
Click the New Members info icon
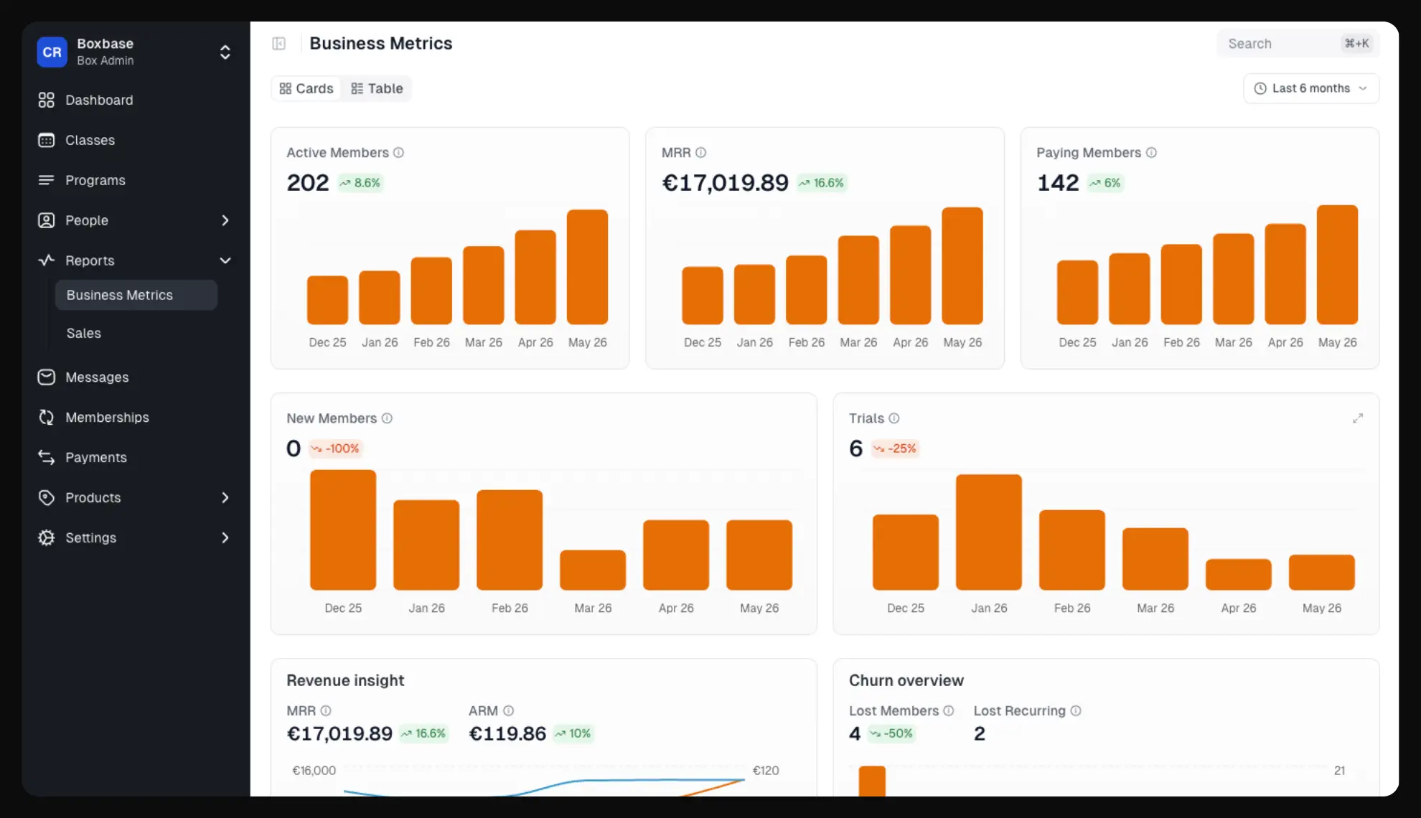(x=387, y=418)
